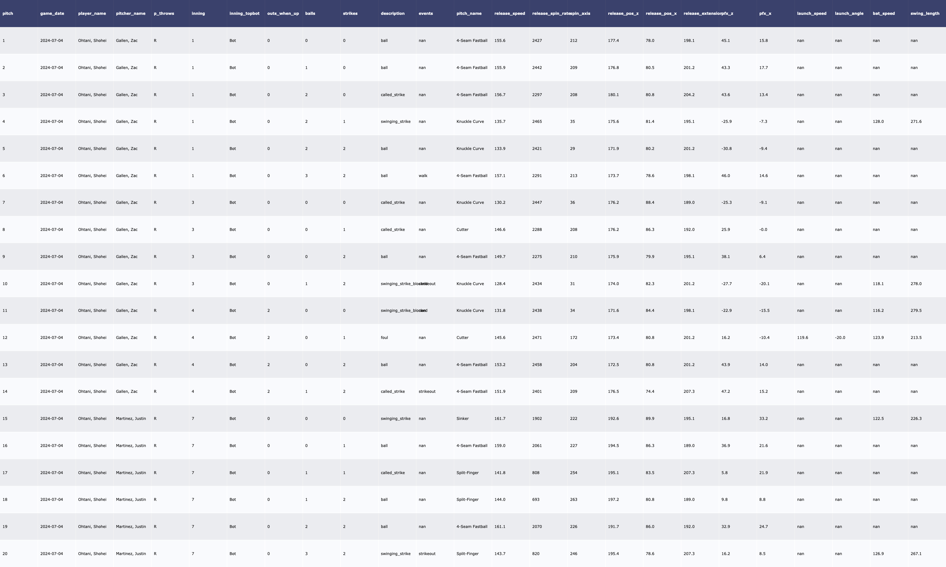This screenshot has height=567, width=946.
Task: Select the foul description cell in row 12
Action: tap(384, 337)
